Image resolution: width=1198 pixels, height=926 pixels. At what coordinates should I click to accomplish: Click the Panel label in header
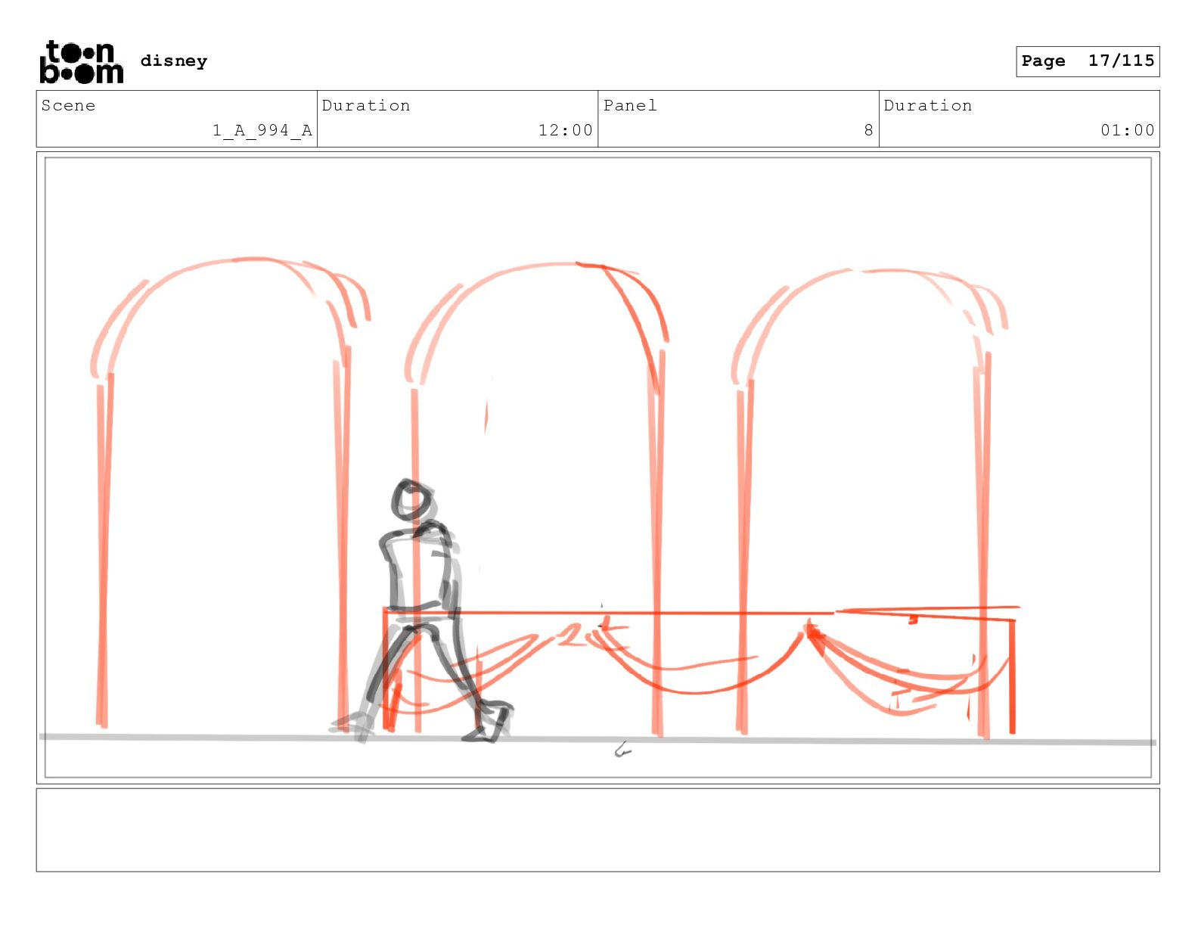(630, 106)
